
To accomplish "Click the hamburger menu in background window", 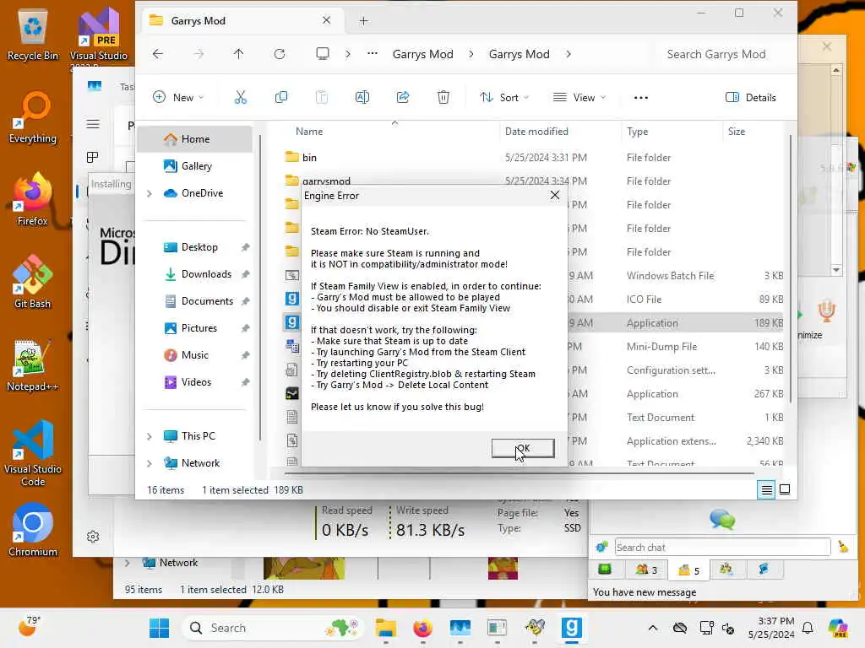I will [93, 124].
